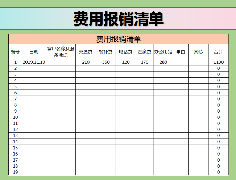
Task: Select the 餐补费 header cell
Action: (106, 52)
